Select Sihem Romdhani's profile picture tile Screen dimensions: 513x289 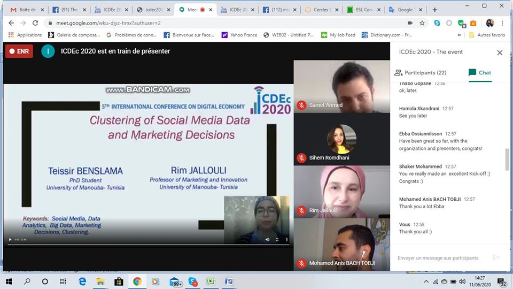point(341,139)
